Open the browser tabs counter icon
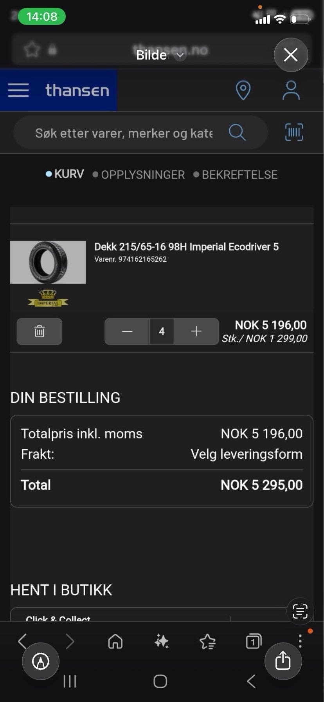 254,641
